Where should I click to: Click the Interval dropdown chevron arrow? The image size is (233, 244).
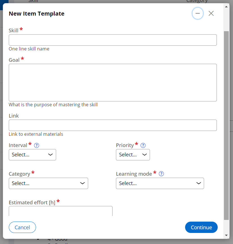[x=50, y=155]
